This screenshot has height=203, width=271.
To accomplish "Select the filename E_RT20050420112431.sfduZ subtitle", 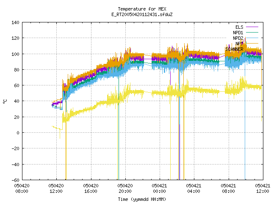I will tap(142, 14).
